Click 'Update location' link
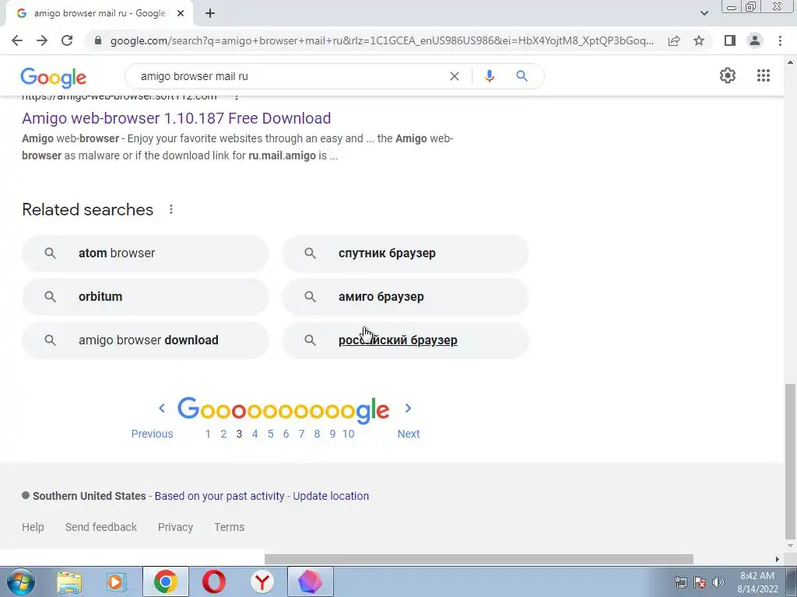This screenshot has height=597, width=797. click(331, 496)
